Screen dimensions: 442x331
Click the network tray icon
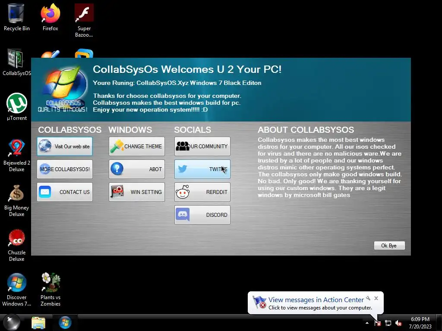point(388,323)
